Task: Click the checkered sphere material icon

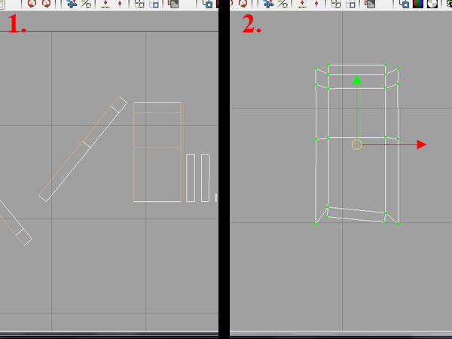Action: pyautogui.click(x=432, y=4)
